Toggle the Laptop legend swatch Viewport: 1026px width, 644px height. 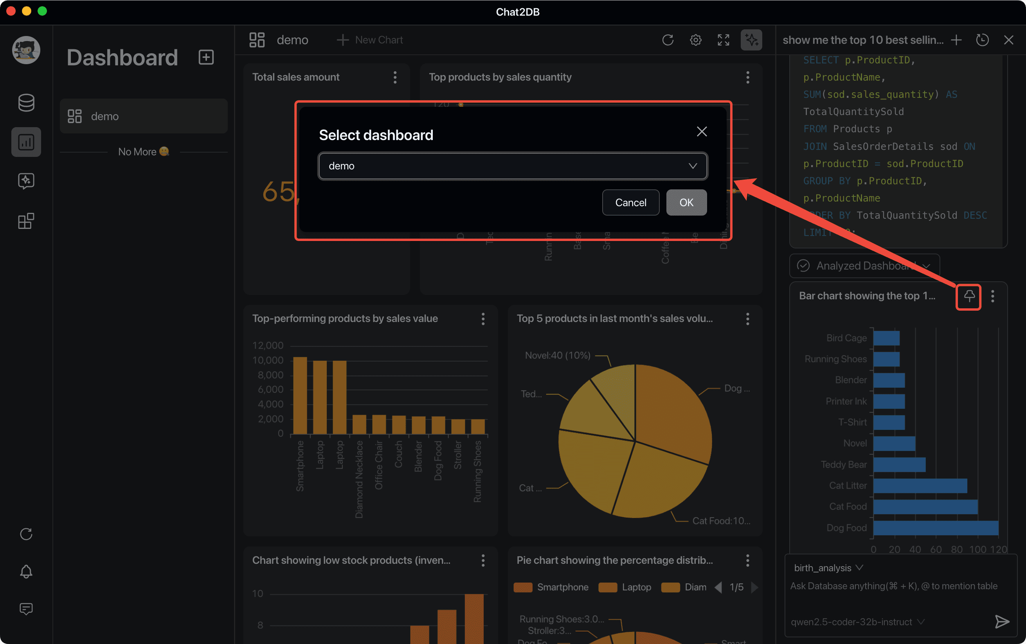[607, 587]
